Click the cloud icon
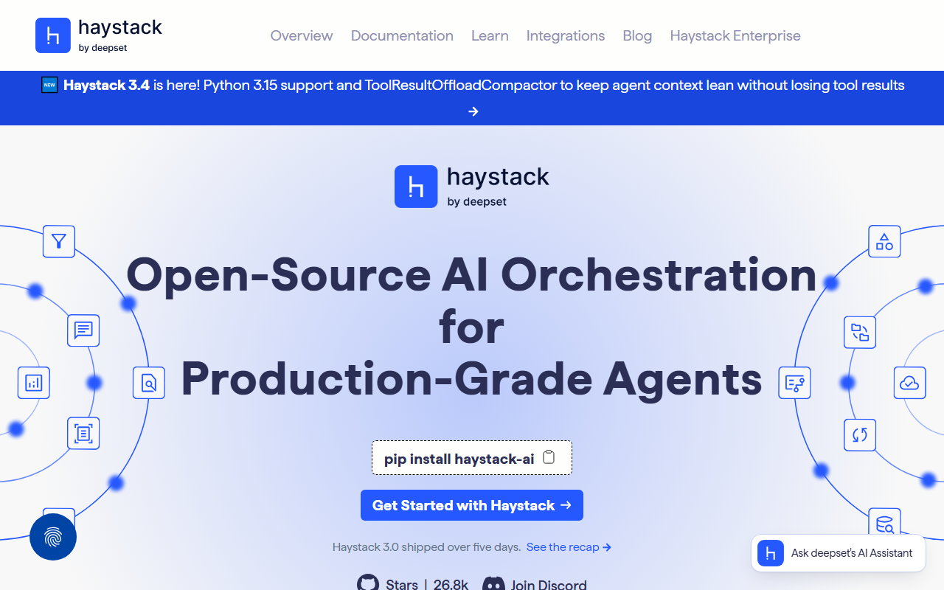944x590 pixels. coord(910,383)
